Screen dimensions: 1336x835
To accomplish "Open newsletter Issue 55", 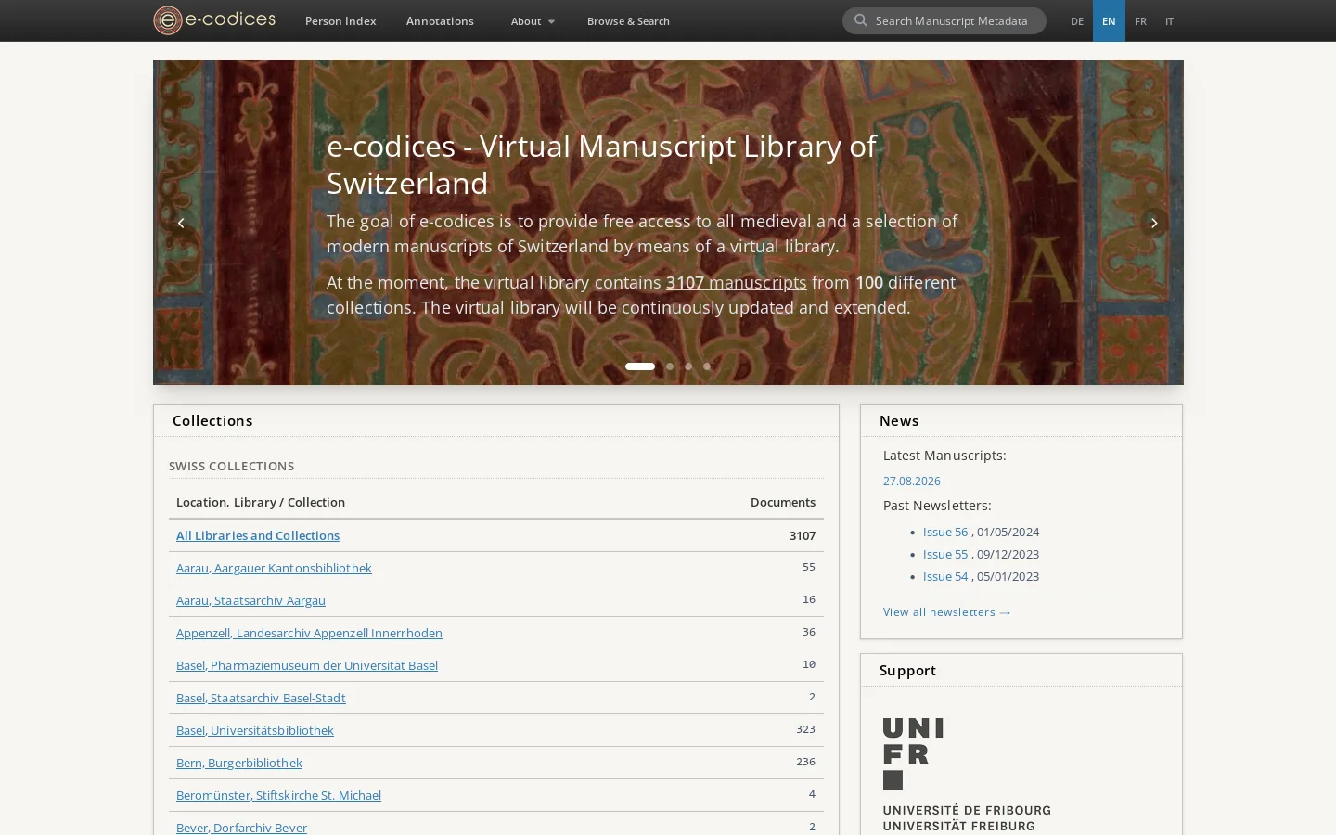I will pyautogui.click(x=945, y=554).
